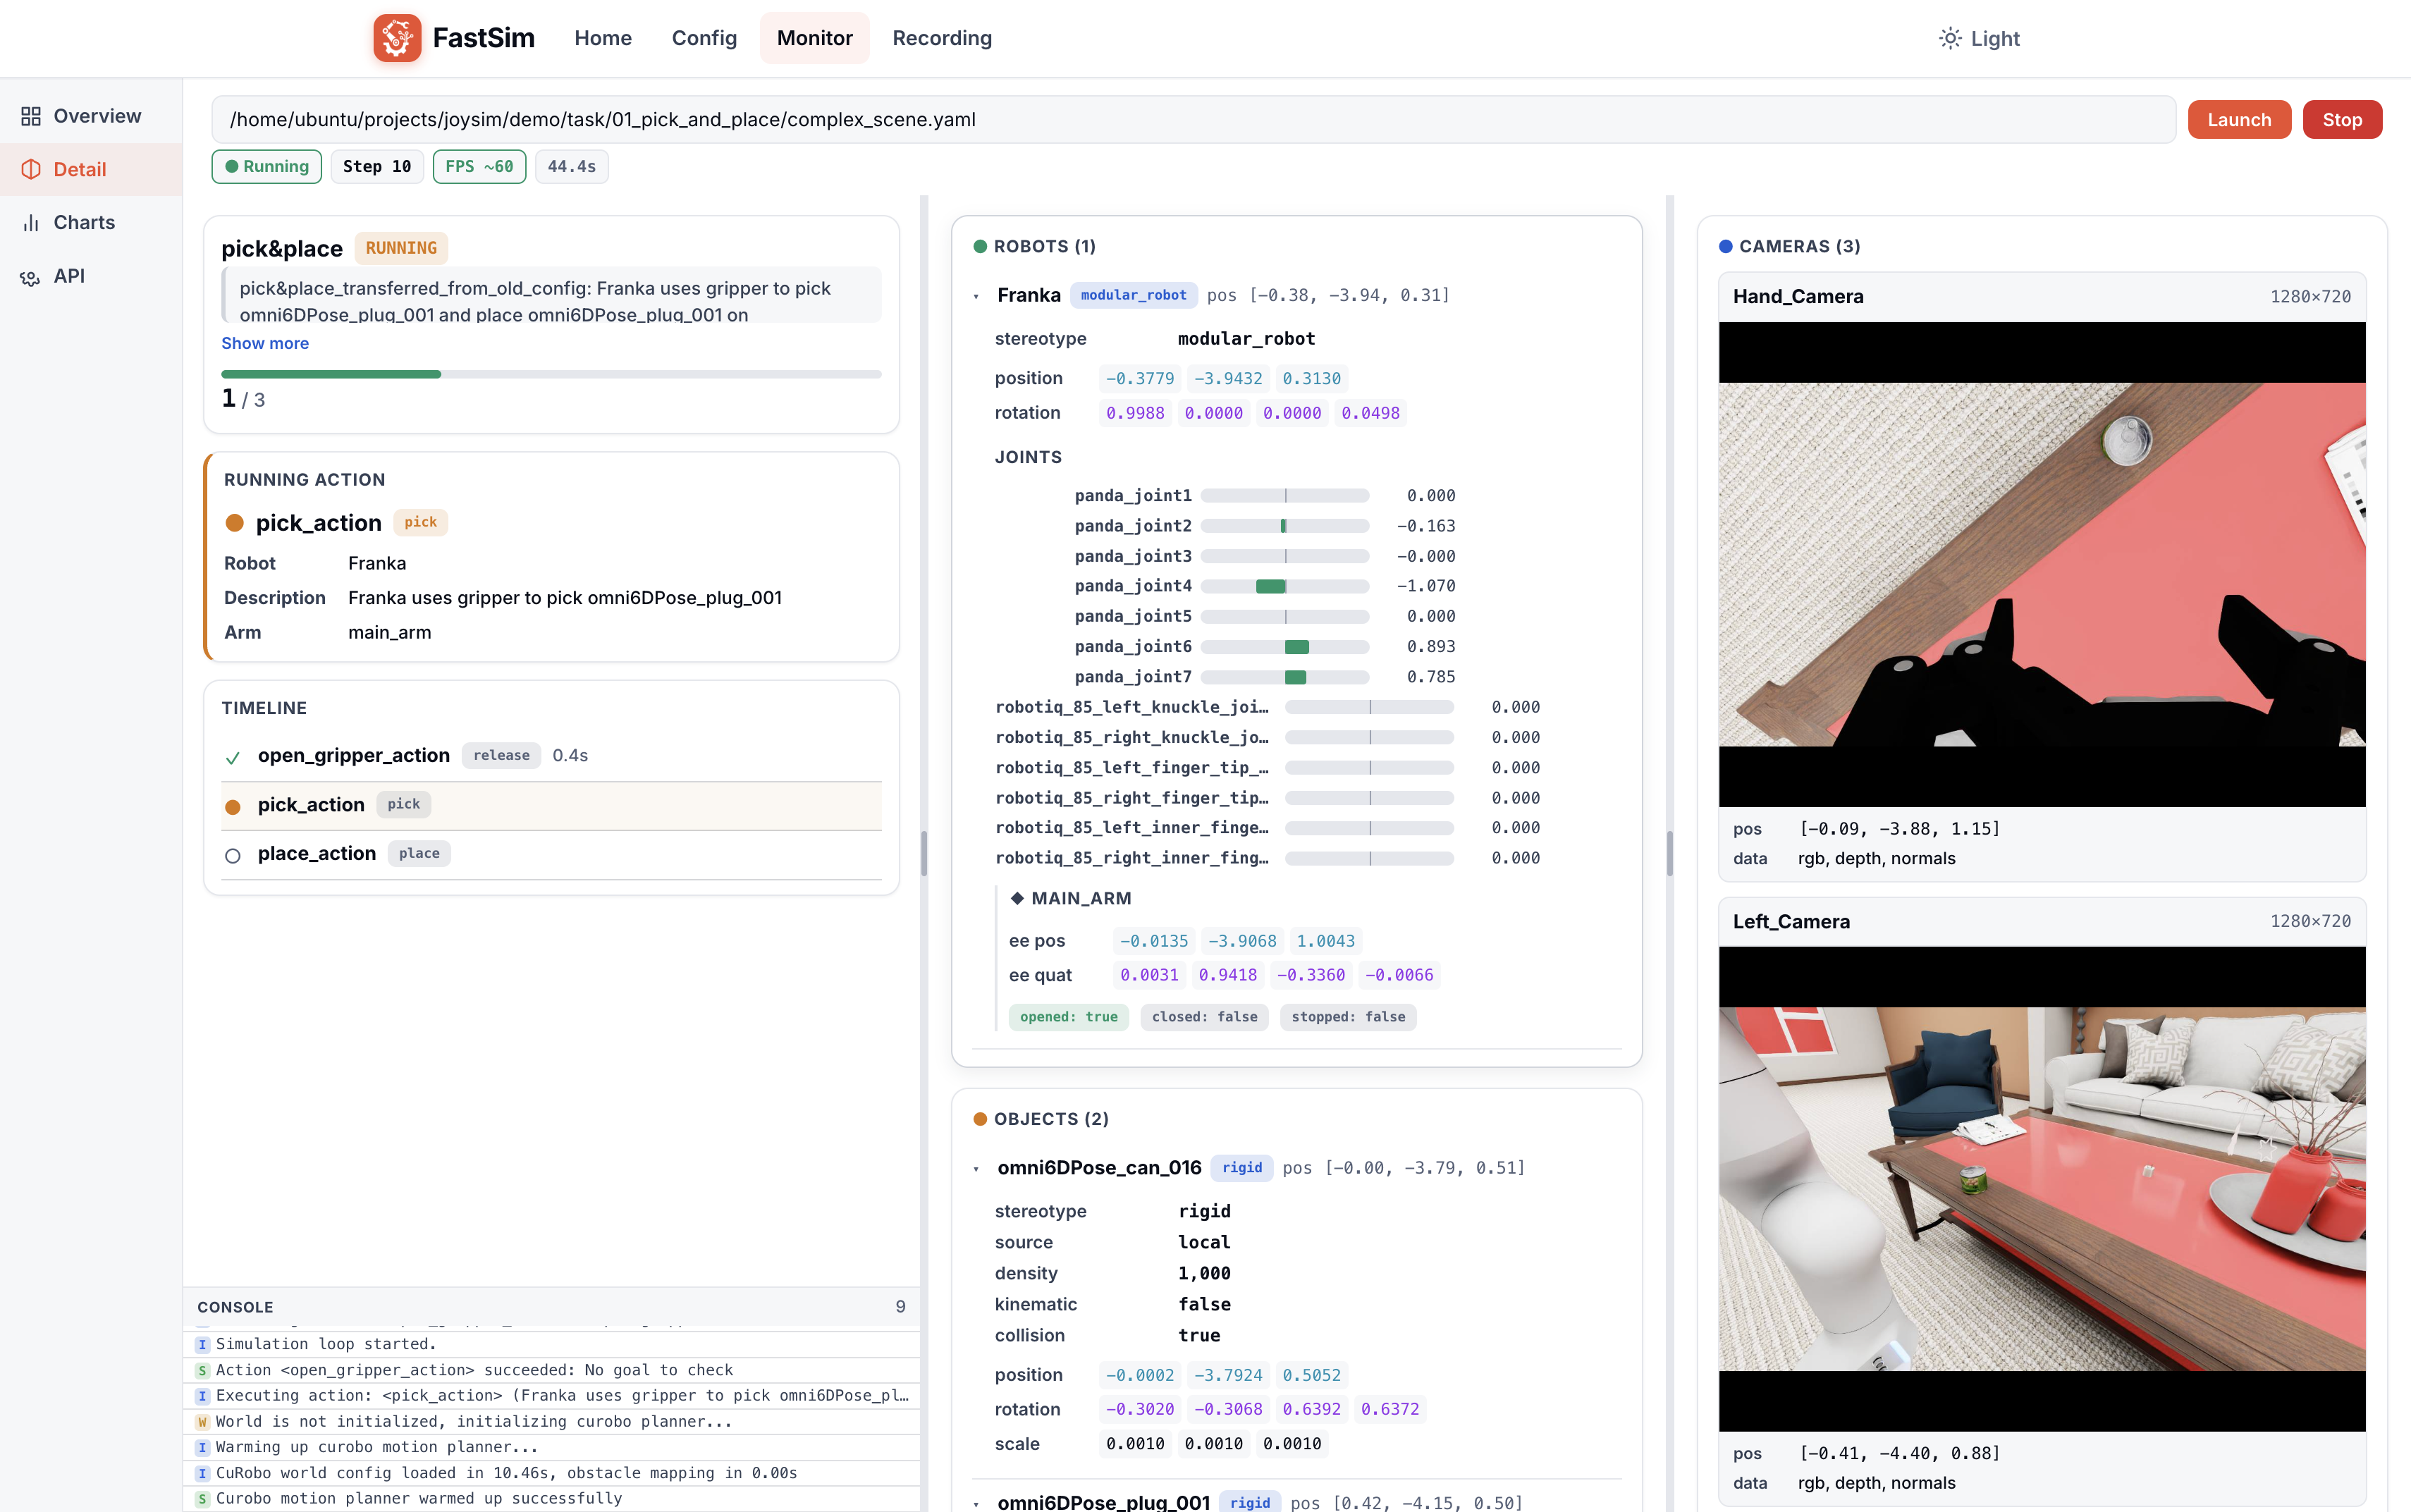Click the green dot next to ROBOTS (1)
The width and height of the screenshot is (2411, 1512).
(x=980, y=246)
